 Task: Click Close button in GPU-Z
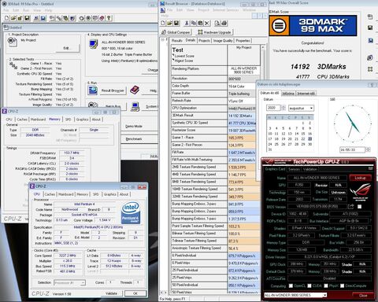click(363, 296)
